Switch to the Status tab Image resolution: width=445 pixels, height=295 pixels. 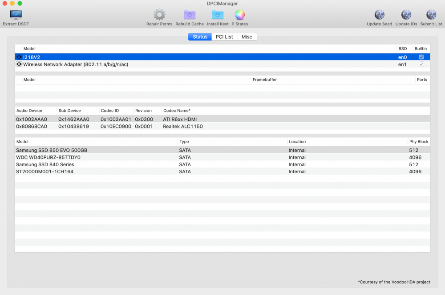coord(200,37)
